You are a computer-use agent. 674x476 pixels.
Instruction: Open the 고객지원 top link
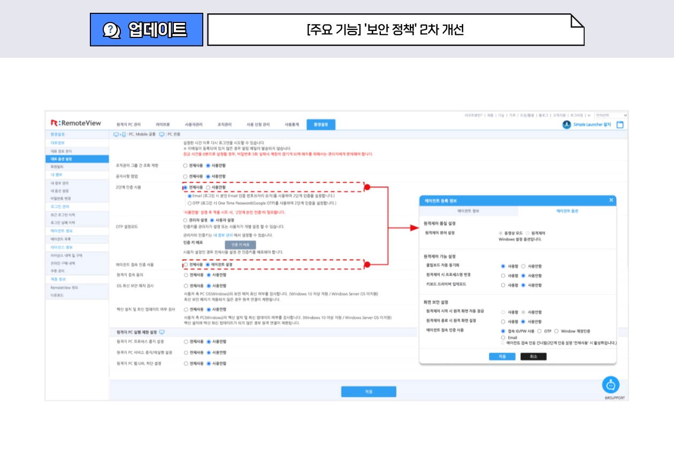click(559, 115)
